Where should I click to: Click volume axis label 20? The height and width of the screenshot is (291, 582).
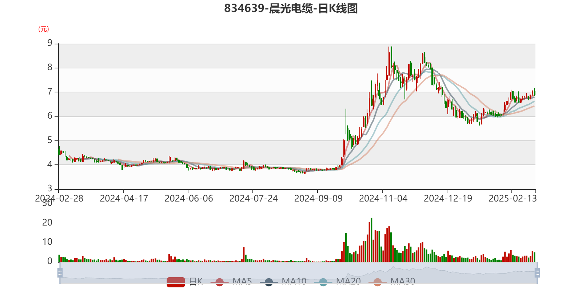pos(47,222)
